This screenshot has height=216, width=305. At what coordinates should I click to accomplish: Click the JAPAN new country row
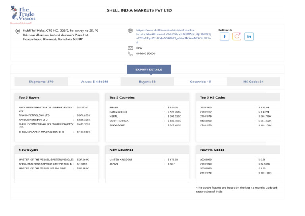point(142,164)
